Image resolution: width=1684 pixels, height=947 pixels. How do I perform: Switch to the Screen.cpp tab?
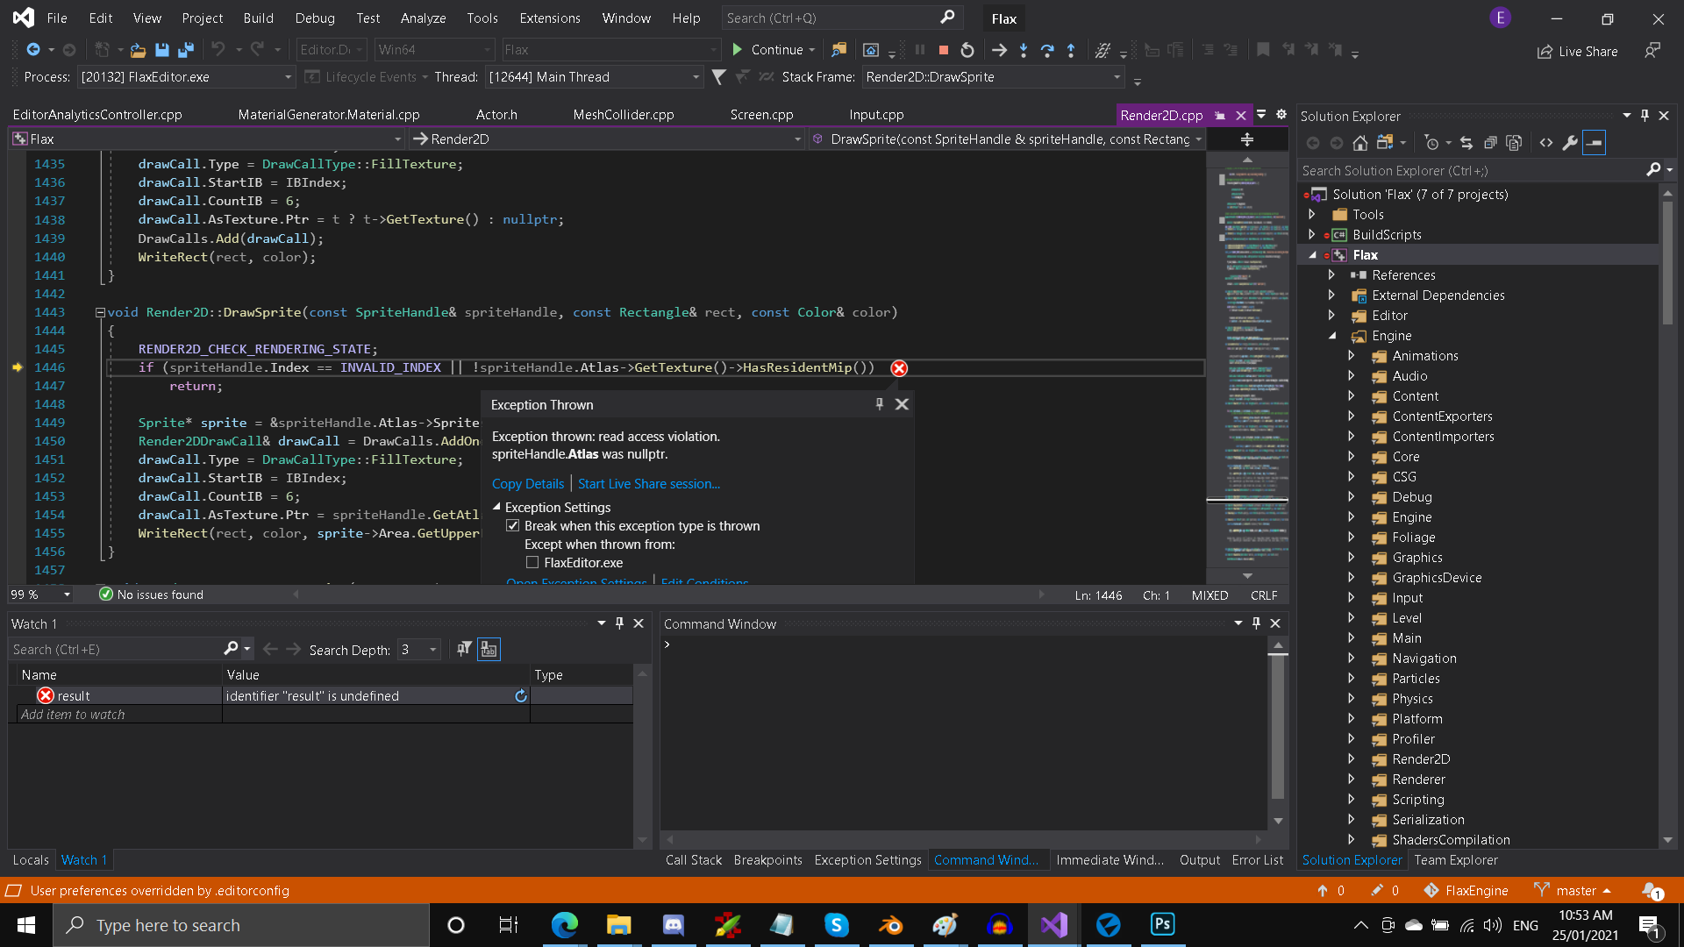click(x=761, y=114)
